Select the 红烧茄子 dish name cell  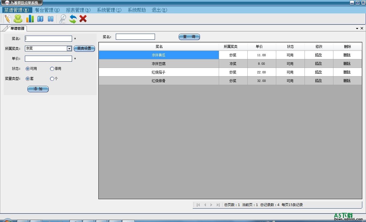pos(159,72)
